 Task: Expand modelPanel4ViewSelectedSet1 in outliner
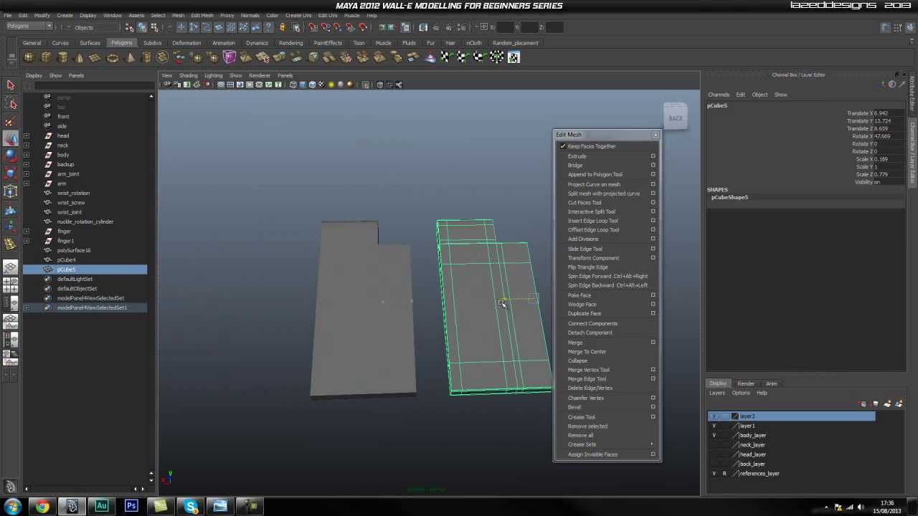coord(27,307)
